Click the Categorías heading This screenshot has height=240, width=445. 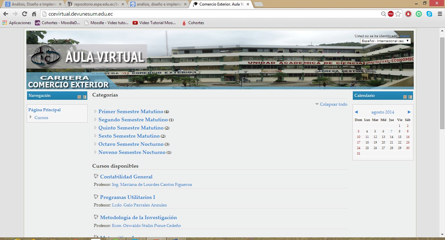click(x=105, y=95)
